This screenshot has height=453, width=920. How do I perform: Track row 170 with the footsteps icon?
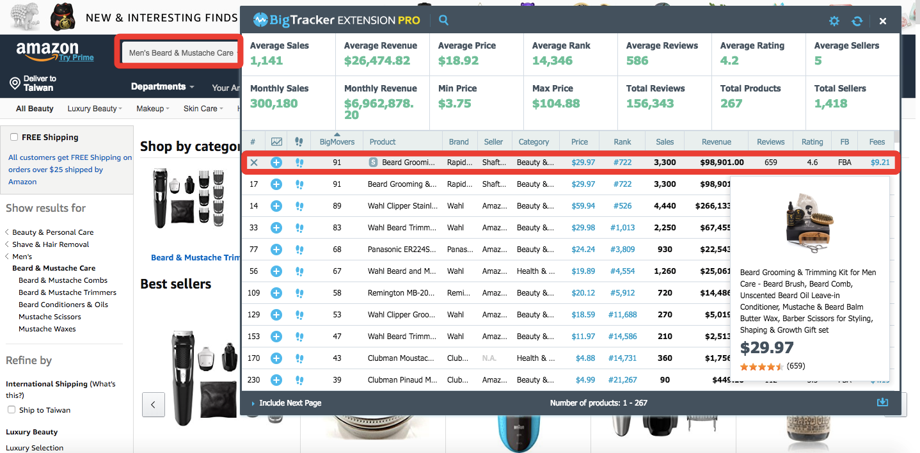[299, 358]
